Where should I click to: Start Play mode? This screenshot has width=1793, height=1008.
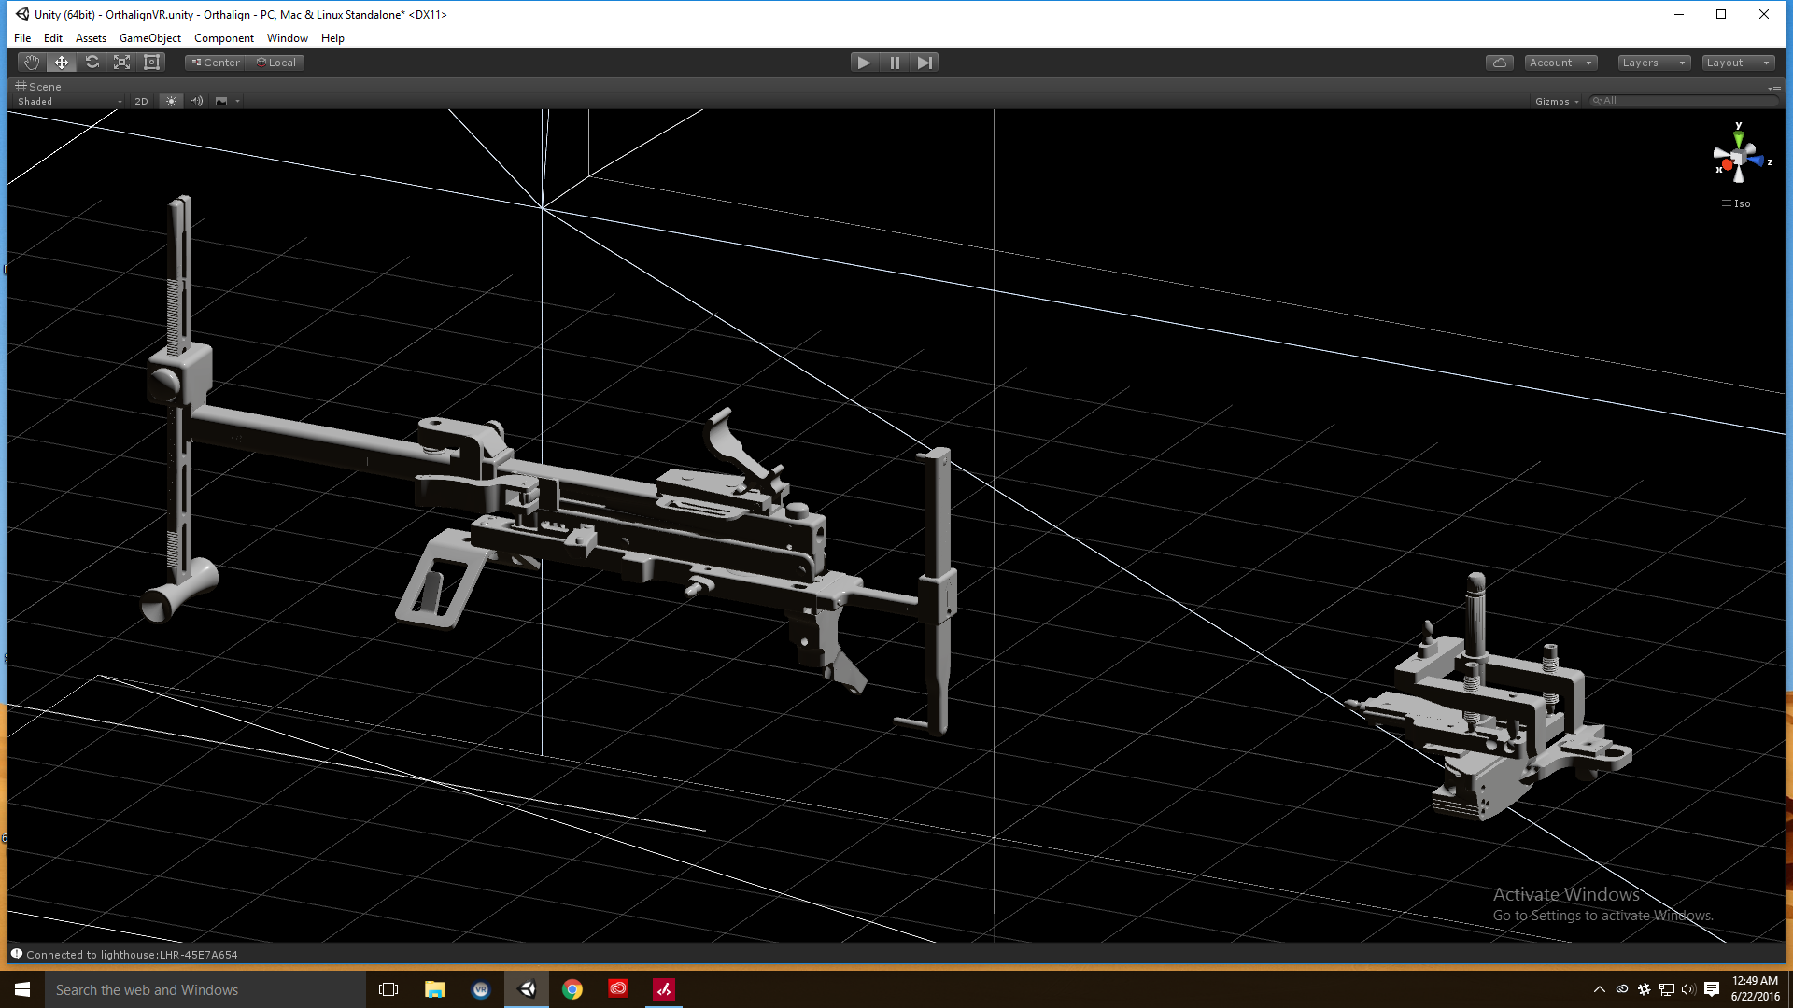pyautogui.click(x=865, y=63)
